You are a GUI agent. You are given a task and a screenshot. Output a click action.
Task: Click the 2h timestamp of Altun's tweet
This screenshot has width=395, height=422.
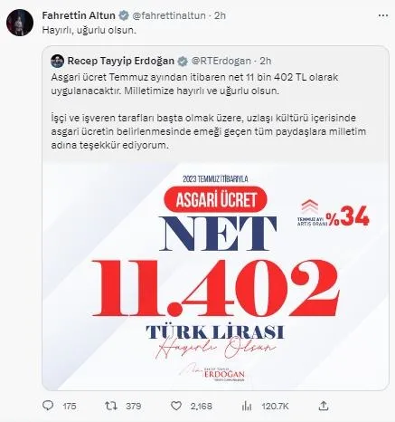[x=221, y=15]
